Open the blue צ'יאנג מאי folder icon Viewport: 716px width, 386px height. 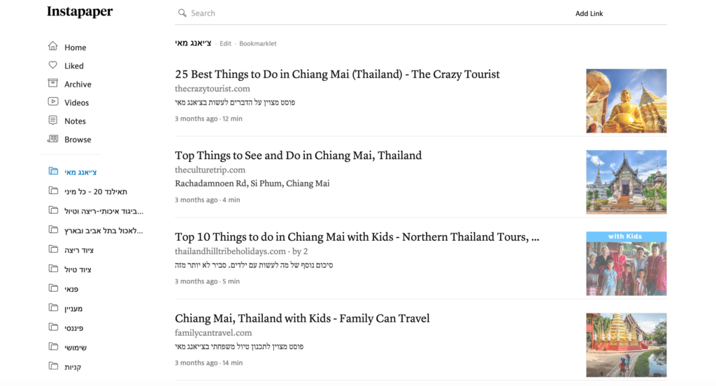click(53, 171)
